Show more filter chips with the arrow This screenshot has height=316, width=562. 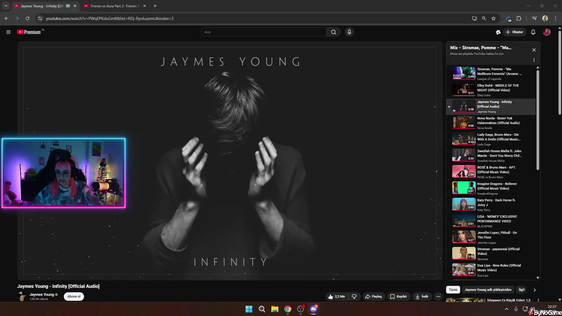click(534, 290)
